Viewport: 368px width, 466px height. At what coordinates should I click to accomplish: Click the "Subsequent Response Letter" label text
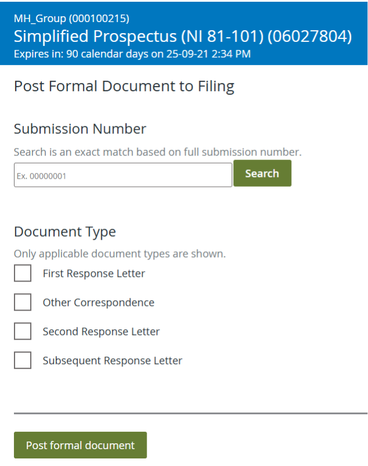(112, 361)
